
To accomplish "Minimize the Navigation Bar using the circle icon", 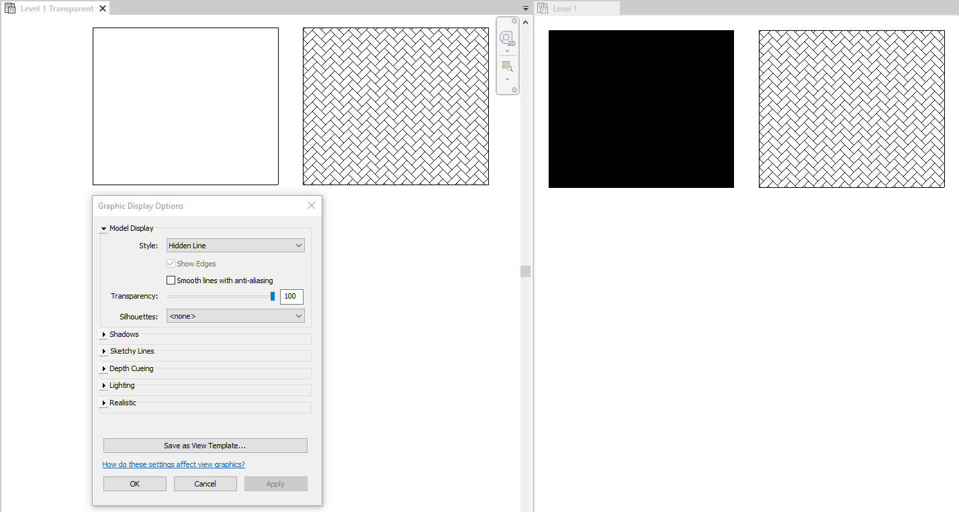I will [x=514, y=89].
